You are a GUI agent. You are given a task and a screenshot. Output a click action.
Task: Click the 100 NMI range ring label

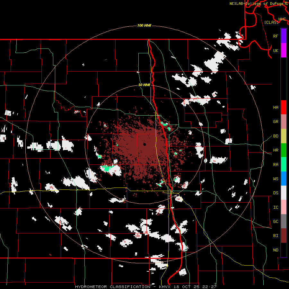(144, 25)
